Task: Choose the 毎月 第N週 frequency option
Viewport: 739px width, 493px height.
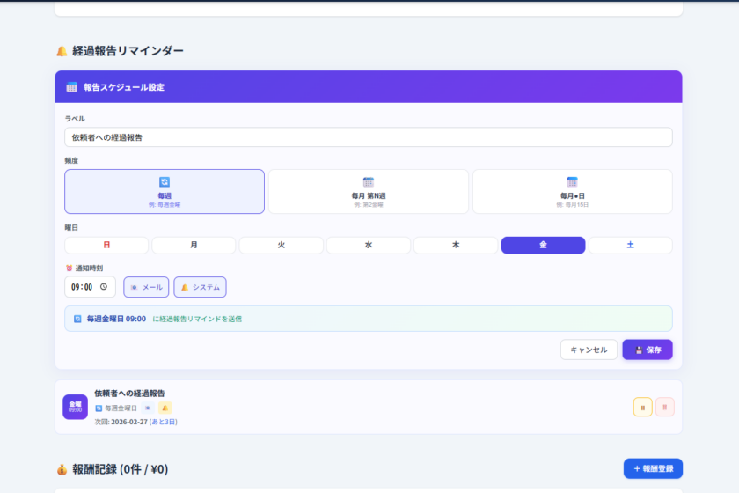Action: coord(368,191)
